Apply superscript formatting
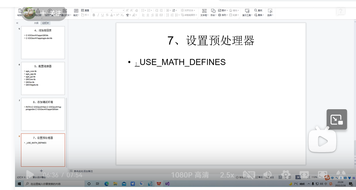This screenshot has width=356, height=190. coord(117,15)
